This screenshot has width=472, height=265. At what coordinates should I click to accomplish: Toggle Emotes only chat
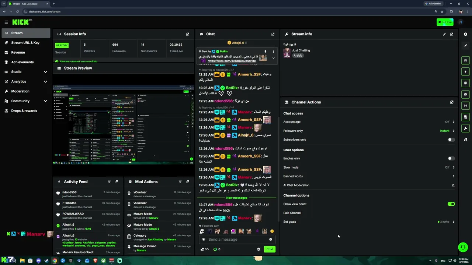click(x=451, y=159)
